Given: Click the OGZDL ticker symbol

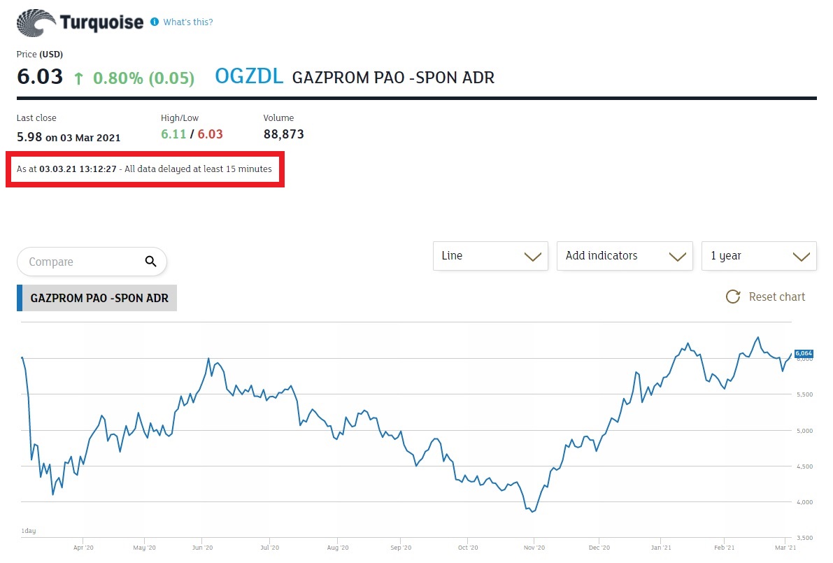Looking at the screenshot, I should 248,76.
